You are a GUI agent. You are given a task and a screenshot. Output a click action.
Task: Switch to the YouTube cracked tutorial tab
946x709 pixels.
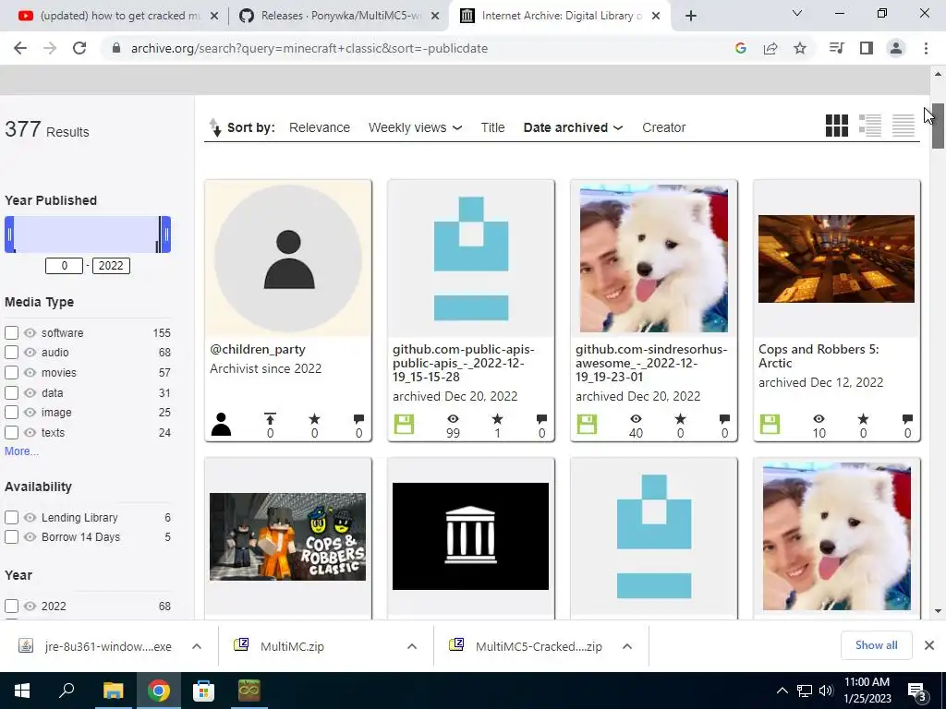point(119,16)
